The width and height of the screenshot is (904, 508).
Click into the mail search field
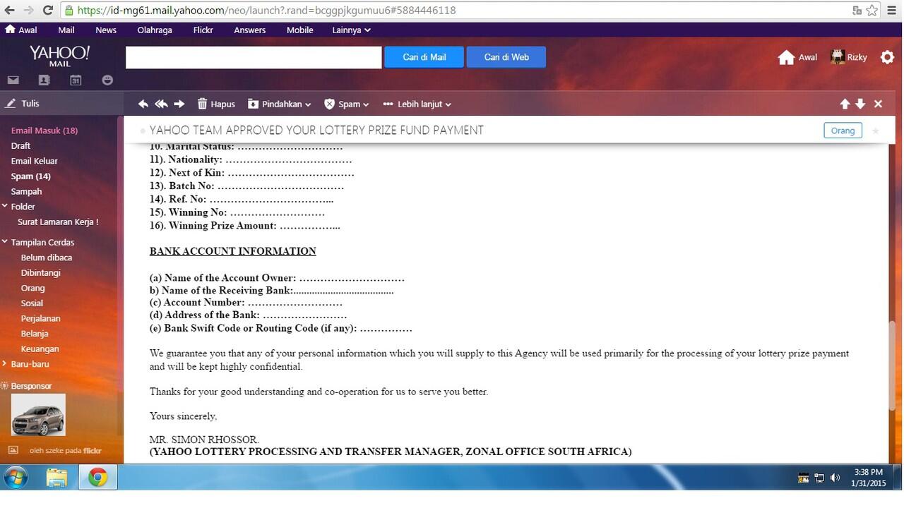tap(254, 57)
